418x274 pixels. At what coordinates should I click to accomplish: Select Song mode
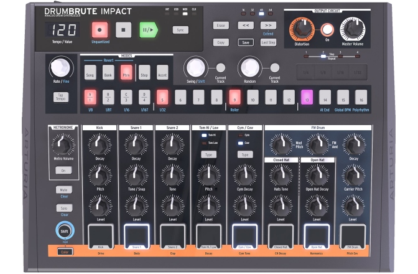pos(90,72)
